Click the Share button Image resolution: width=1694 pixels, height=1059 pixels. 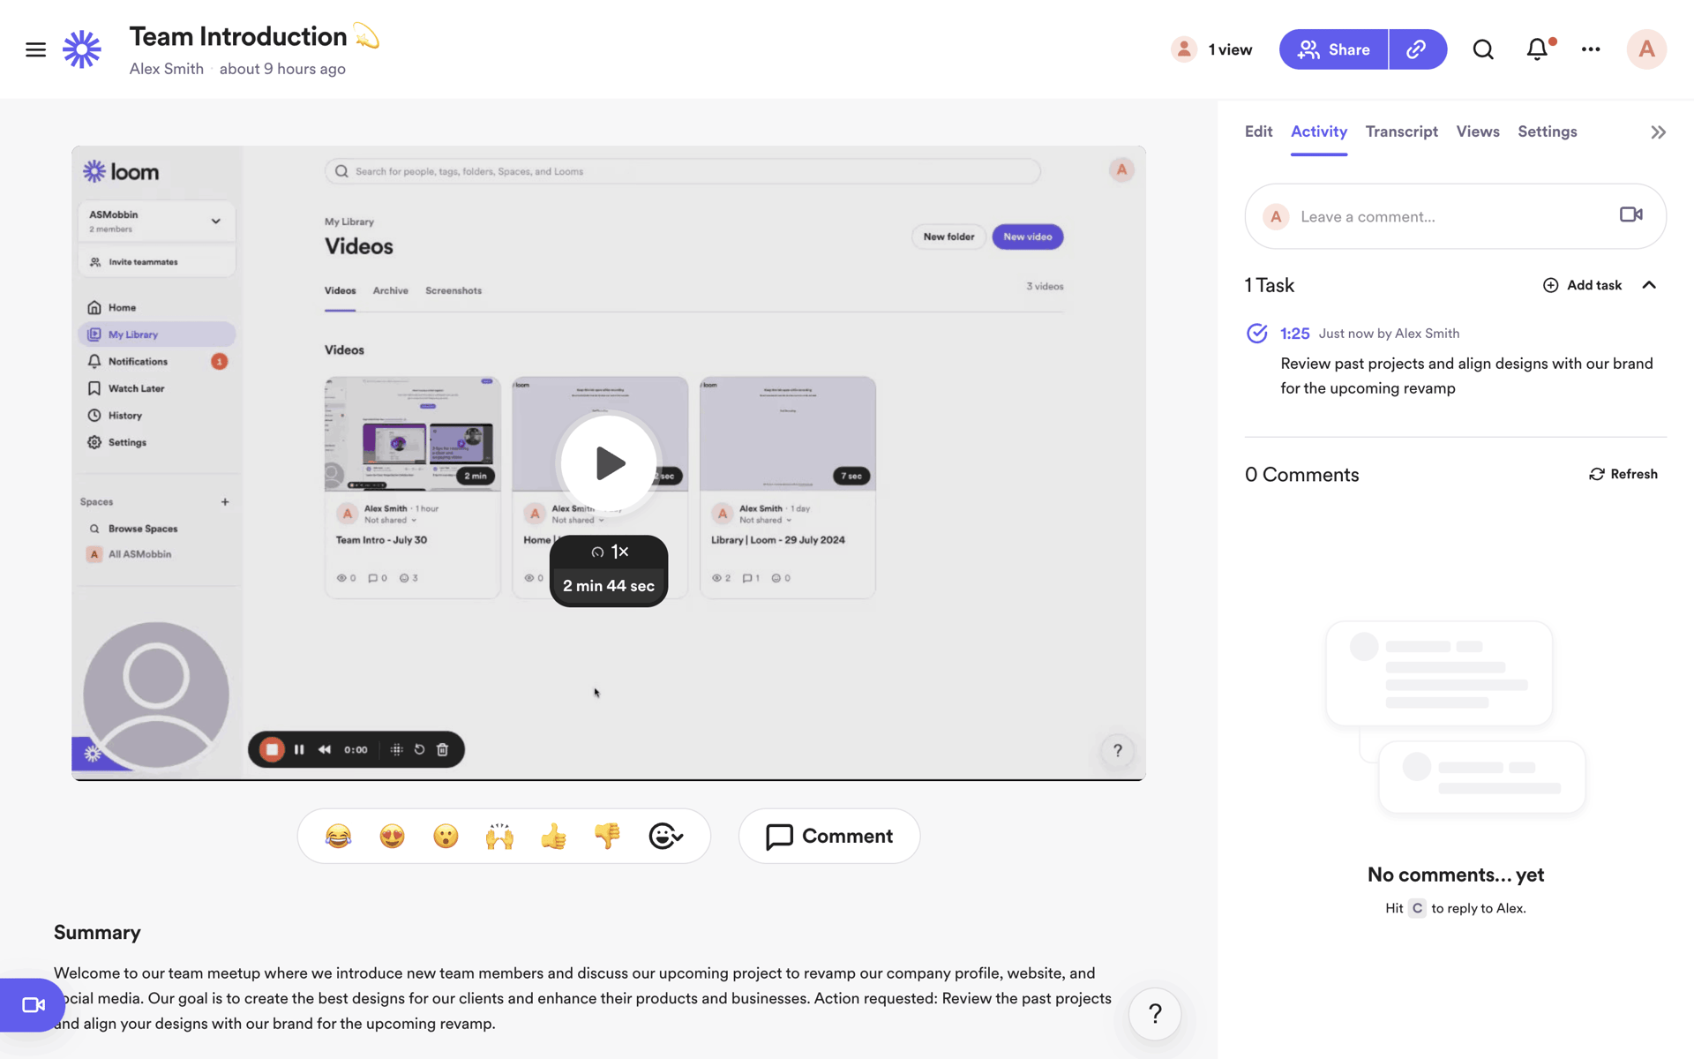click(x=1333, y=49)
